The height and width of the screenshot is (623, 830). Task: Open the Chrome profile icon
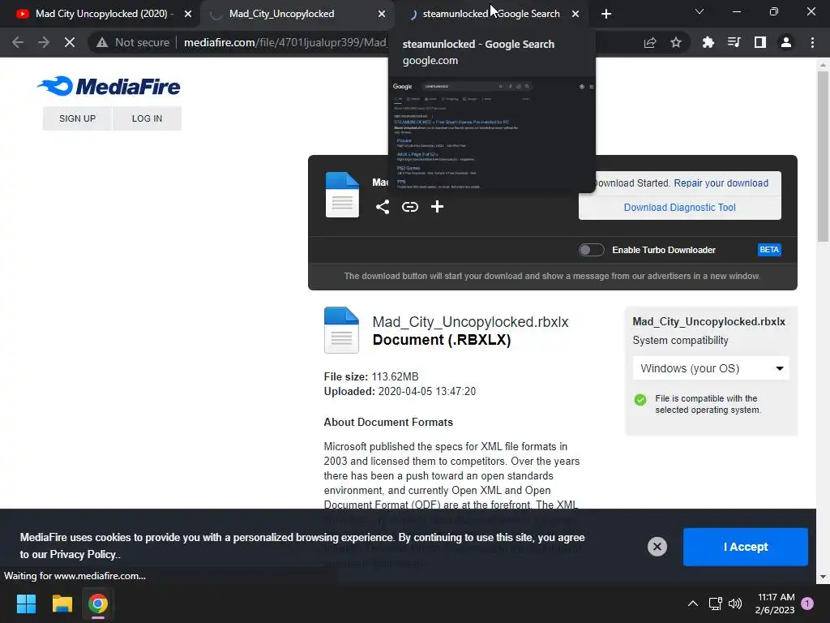[x=786, y=42]
